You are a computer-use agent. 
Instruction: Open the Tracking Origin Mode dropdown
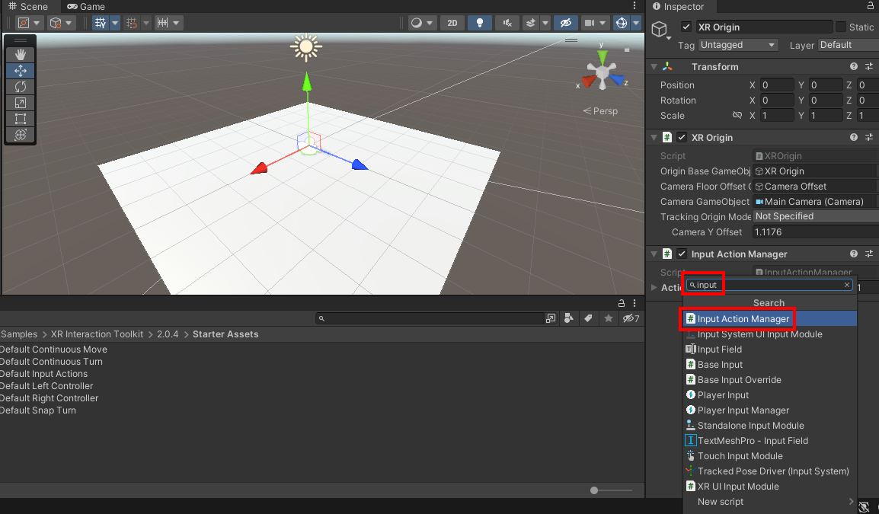(814, 216)
